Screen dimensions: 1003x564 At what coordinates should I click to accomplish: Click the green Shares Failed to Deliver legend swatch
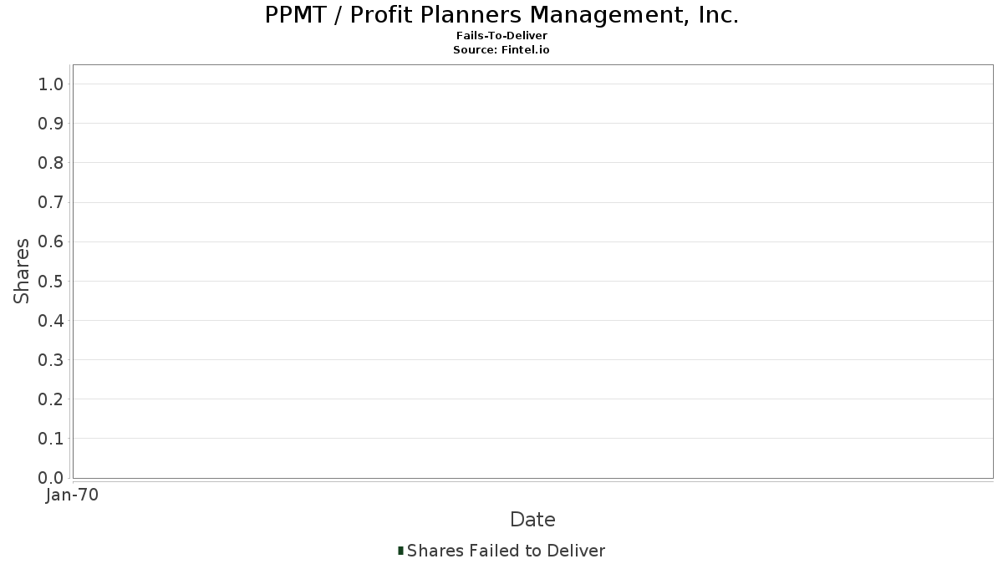pyautogui.click(x=401, y=551)
